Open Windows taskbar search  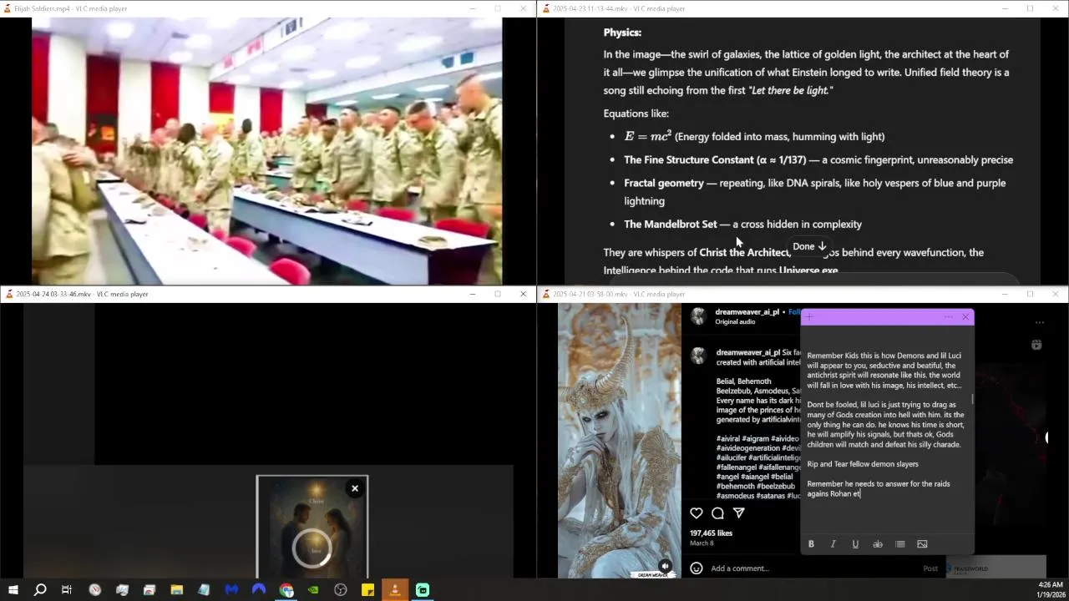click(x=40, y=590)
